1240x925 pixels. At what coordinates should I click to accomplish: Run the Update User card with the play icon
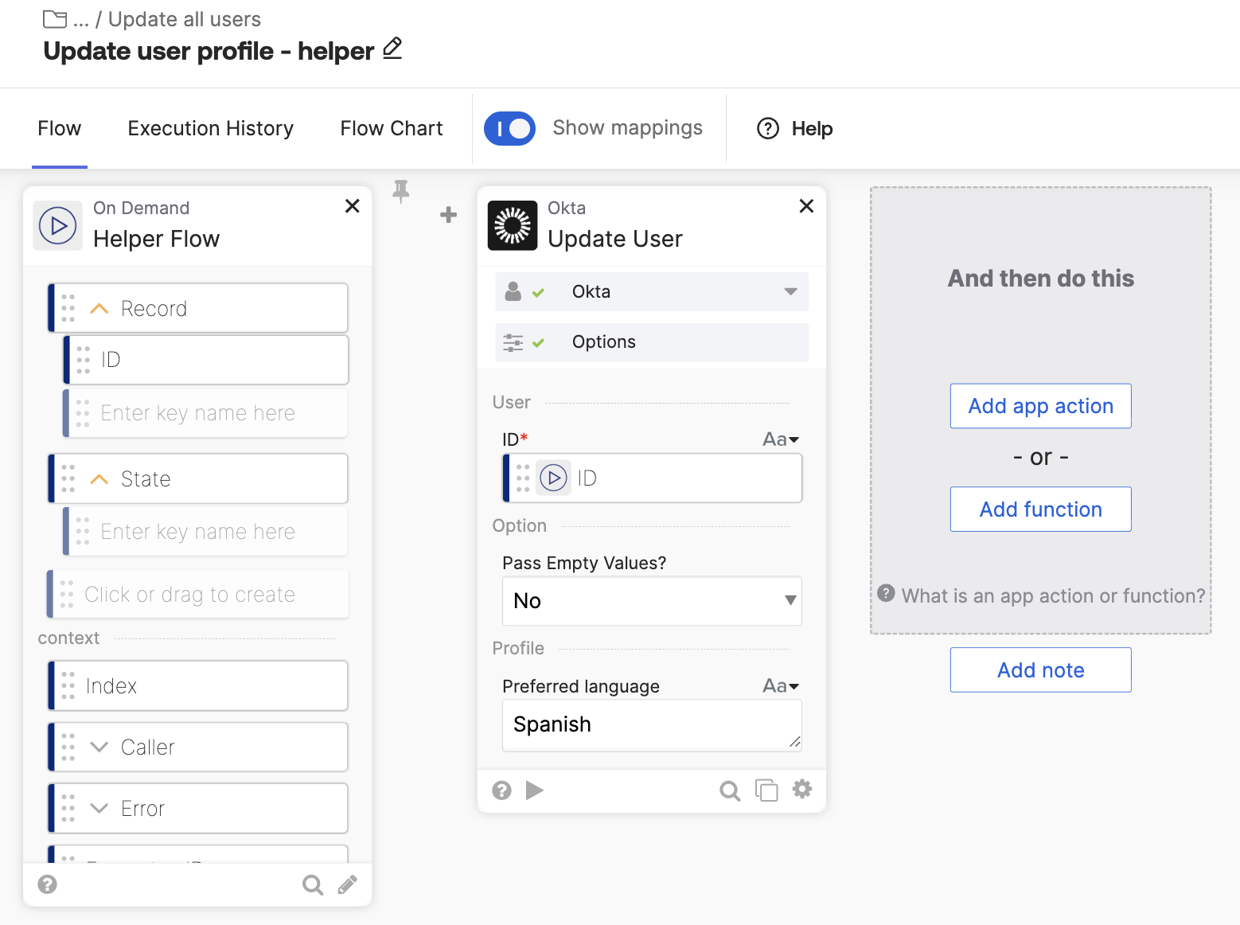(535, 790)
